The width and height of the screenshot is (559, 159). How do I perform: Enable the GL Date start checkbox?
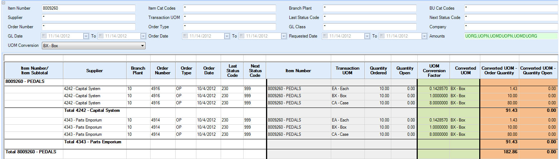(x=44, y=36)
